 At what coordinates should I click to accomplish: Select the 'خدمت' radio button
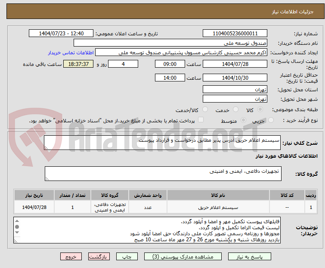click(235, 109)
